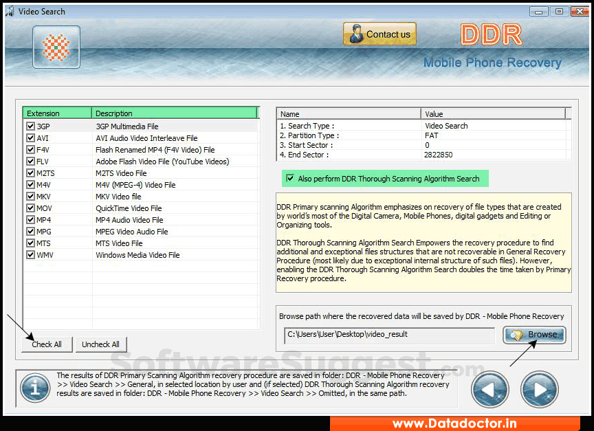Click the Contact us person icon
Image resolution: width=594 pixels, height=431 pixels.
coord(357,33)
